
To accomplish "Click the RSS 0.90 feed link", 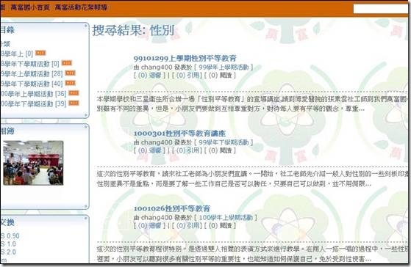I will 10,236.
